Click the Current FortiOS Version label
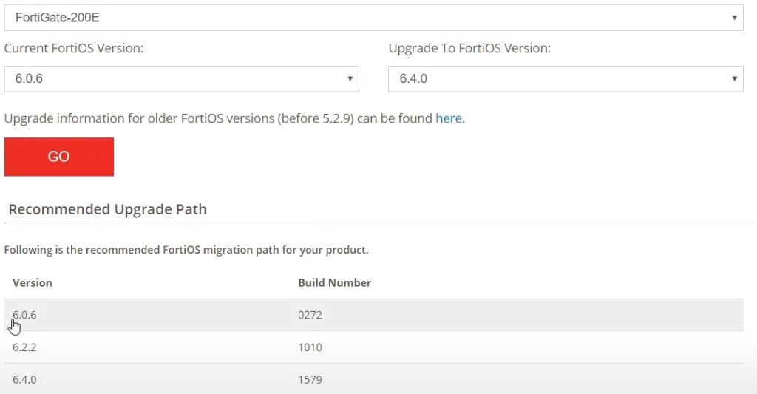757x394 pixels. point(74,48)
